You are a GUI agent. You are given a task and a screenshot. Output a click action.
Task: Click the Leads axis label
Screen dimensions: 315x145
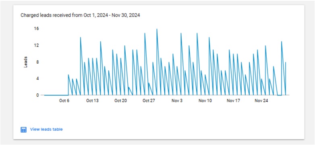[25, 62]
